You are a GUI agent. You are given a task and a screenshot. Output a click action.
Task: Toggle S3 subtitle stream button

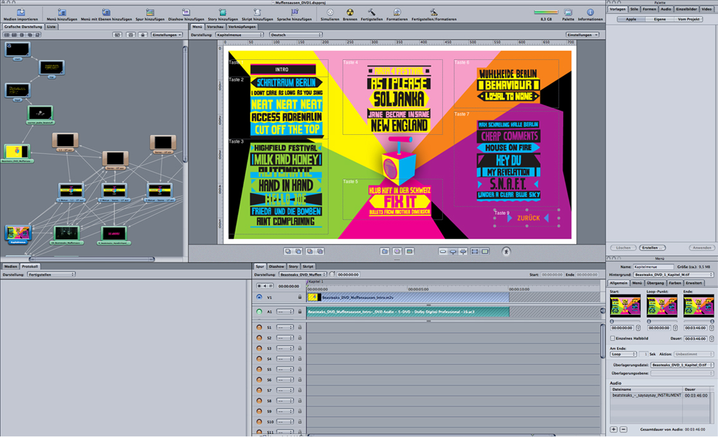259,348
